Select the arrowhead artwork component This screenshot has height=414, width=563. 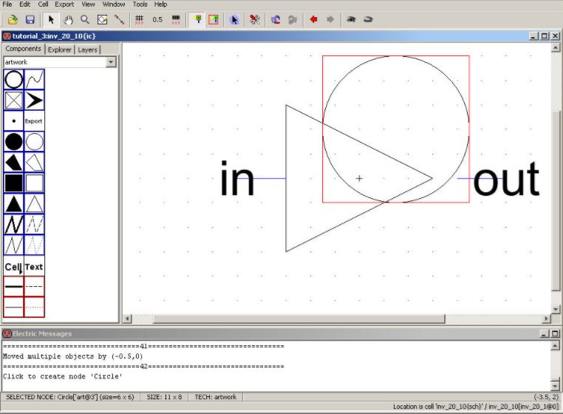[34, 101]
